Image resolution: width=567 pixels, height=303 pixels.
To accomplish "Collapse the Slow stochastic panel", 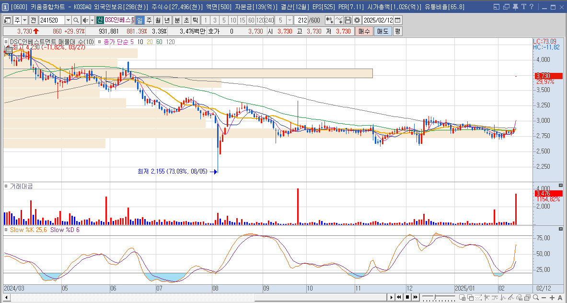I will 561,229.
